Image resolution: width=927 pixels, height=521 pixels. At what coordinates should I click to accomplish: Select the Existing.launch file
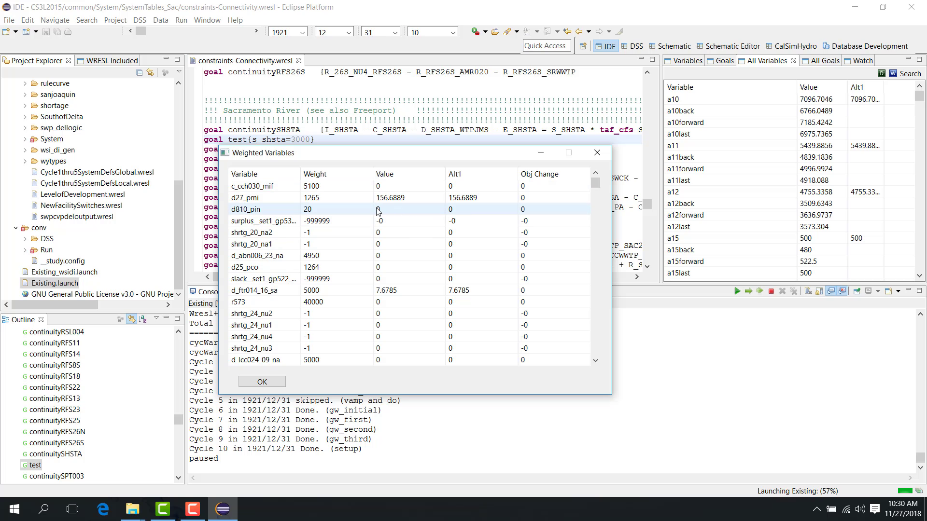click(55, 283)
